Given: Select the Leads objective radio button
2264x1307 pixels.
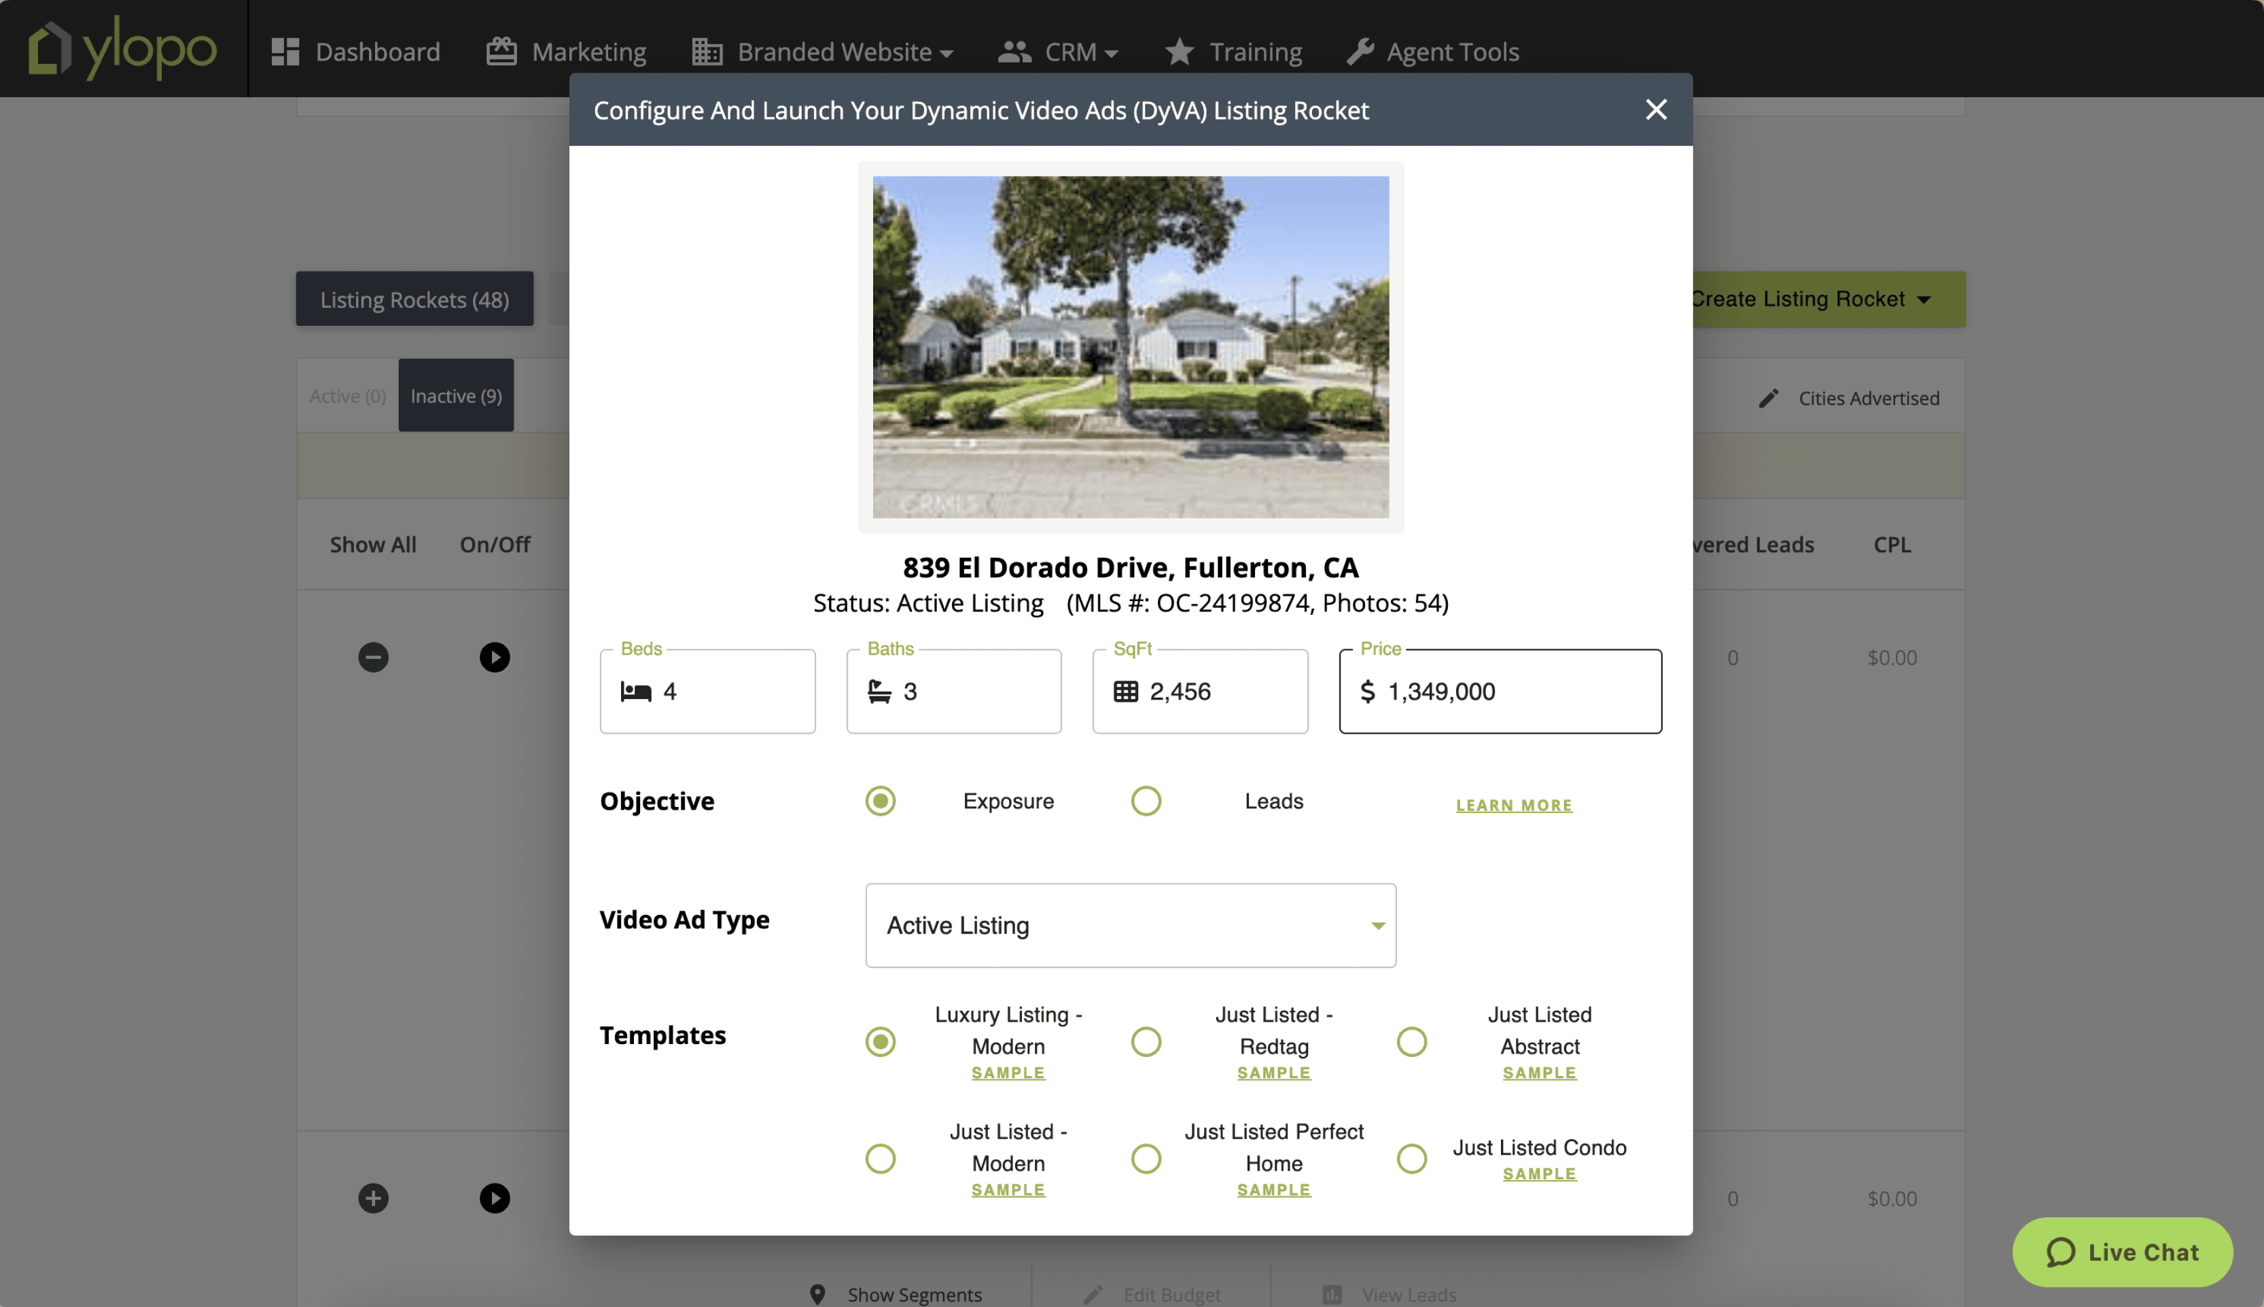Looking at the screenshot, I should pyautogui.click(x=1146, y=801).
